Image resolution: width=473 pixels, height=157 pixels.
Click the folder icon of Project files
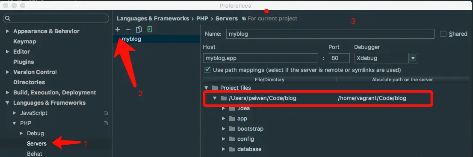pyautogui.click(x=215, y=88)
